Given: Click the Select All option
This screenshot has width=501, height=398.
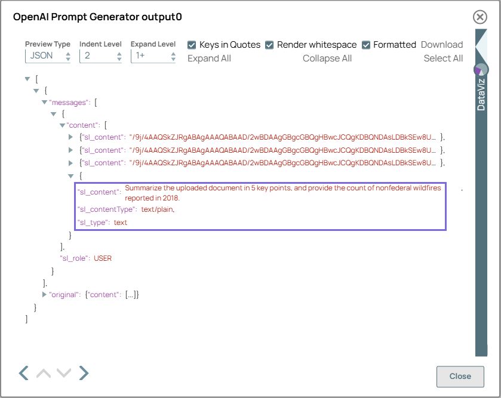Looking at the screenshot, I should coord(444,58).
